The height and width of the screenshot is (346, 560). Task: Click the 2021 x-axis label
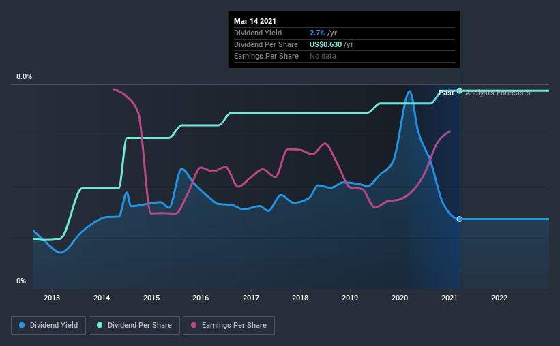450,298
